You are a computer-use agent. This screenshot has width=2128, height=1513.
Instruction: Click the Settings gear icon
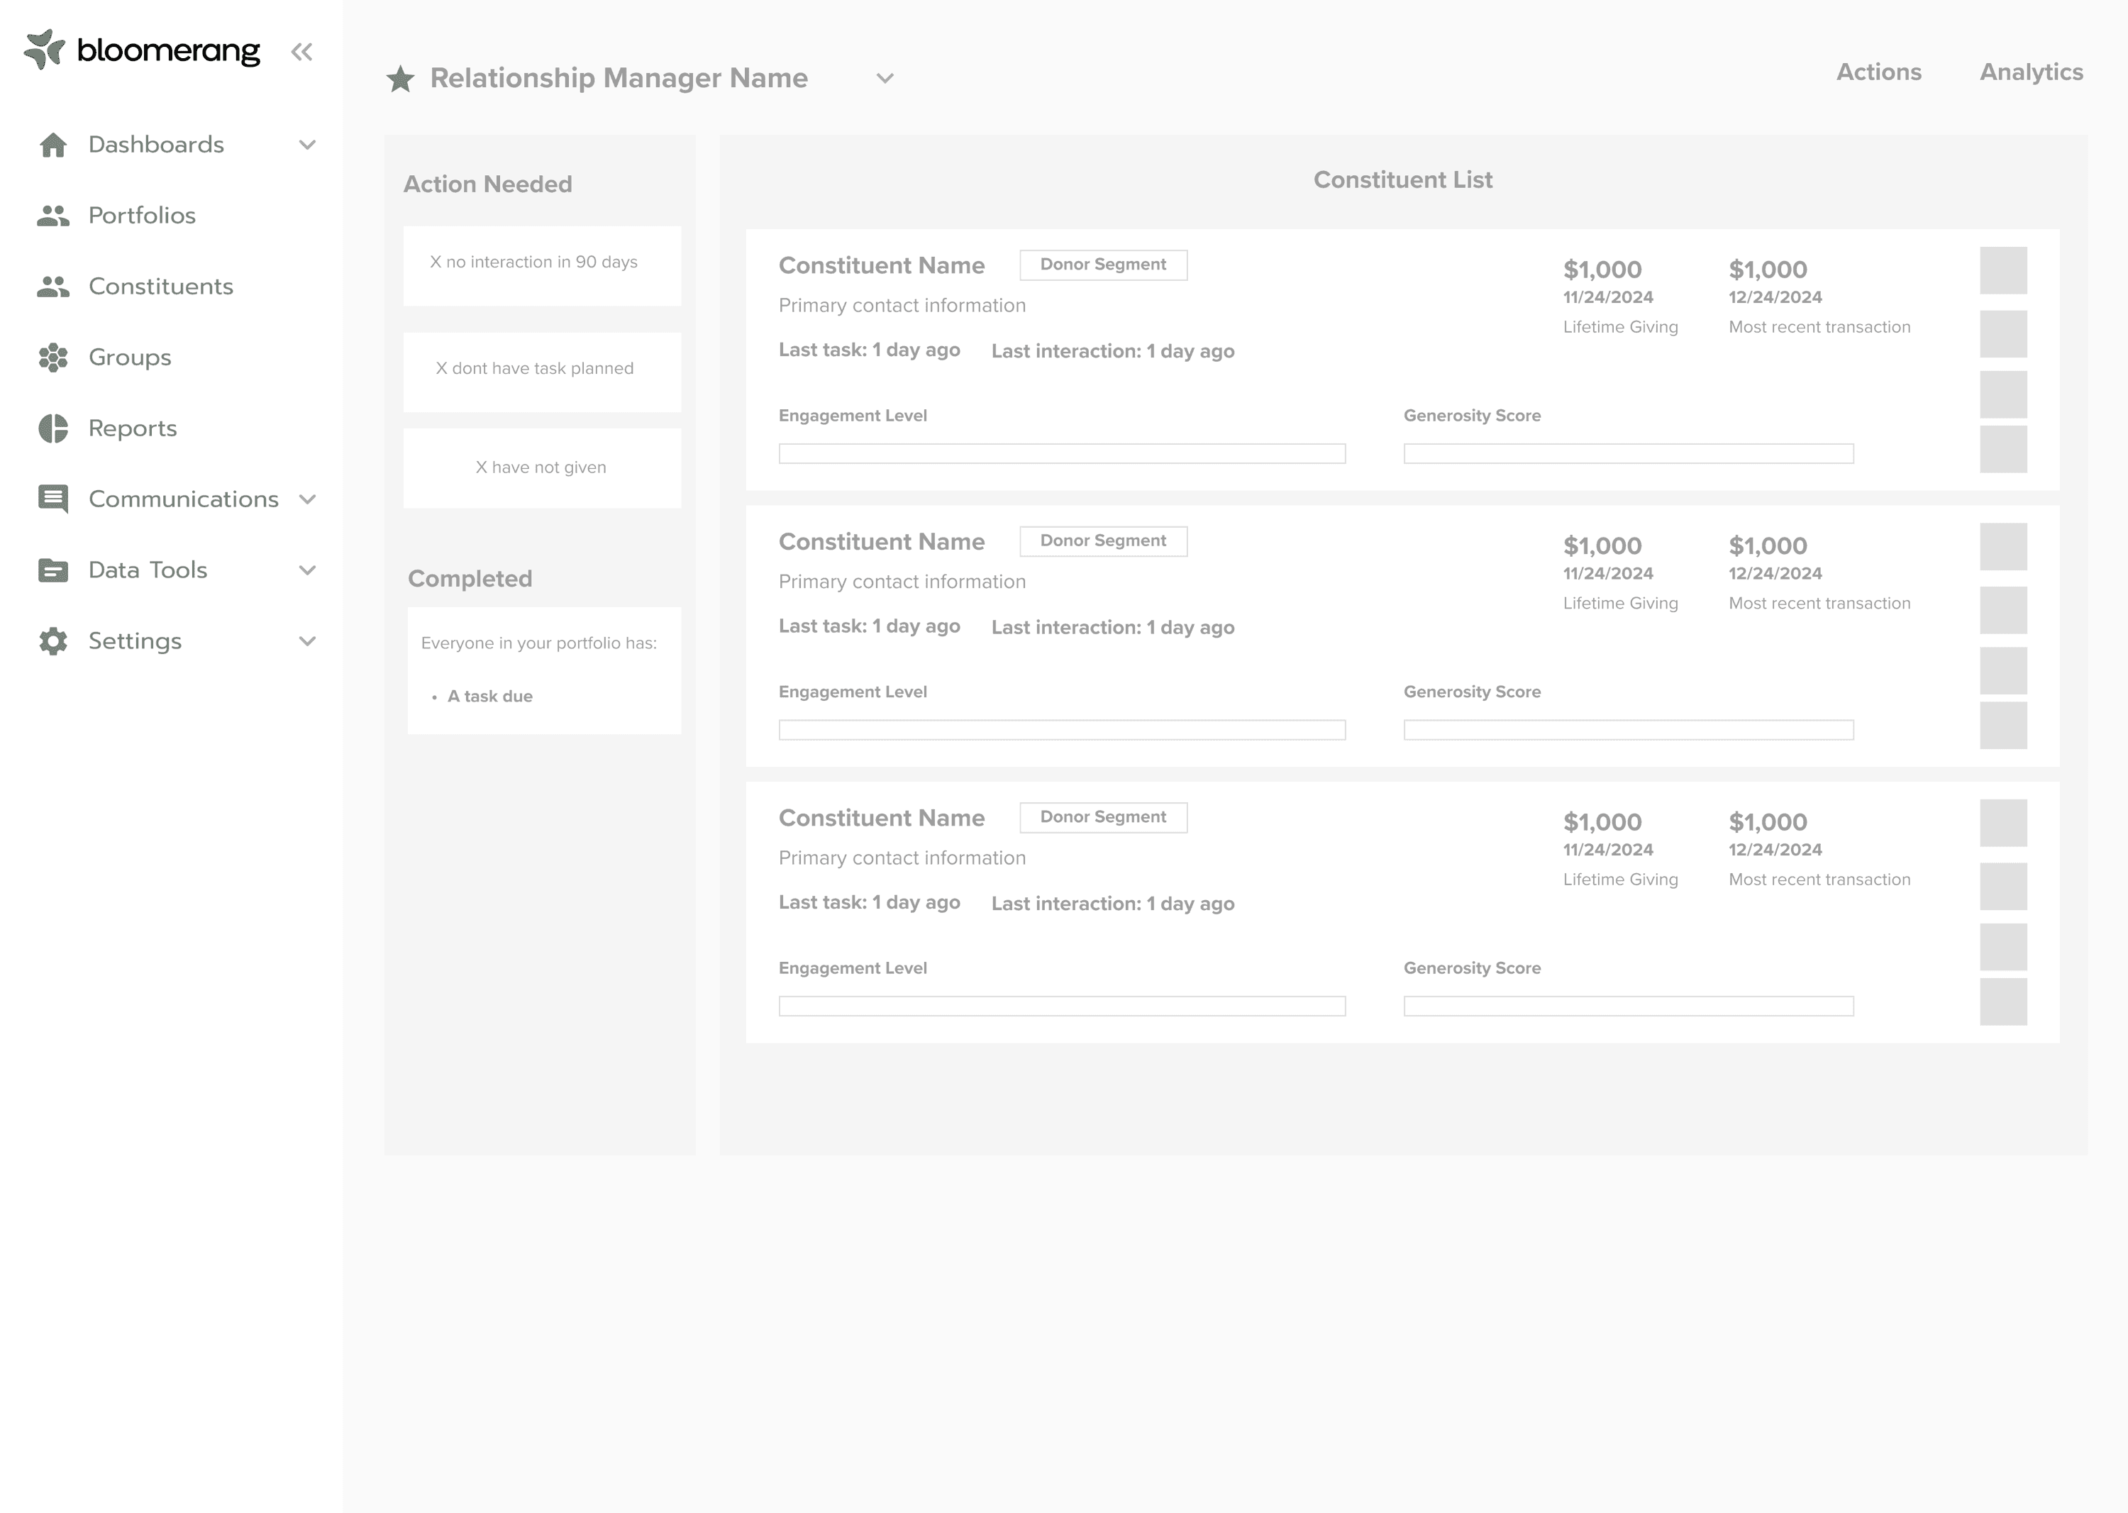(53, 641)
